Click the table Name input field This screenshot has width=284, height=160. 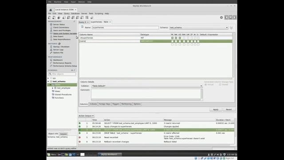coord(125,28)
